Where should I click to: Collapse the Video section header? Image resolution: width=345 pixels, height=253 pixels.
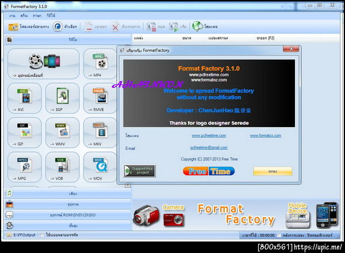pos(68,39)
